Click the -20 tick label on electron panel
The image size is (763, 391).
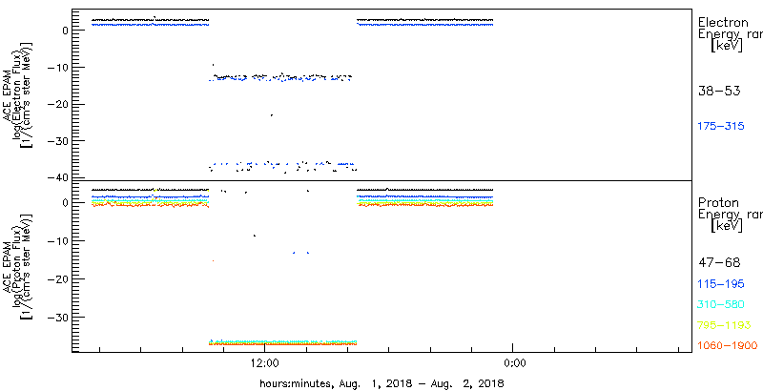point(59,104)
